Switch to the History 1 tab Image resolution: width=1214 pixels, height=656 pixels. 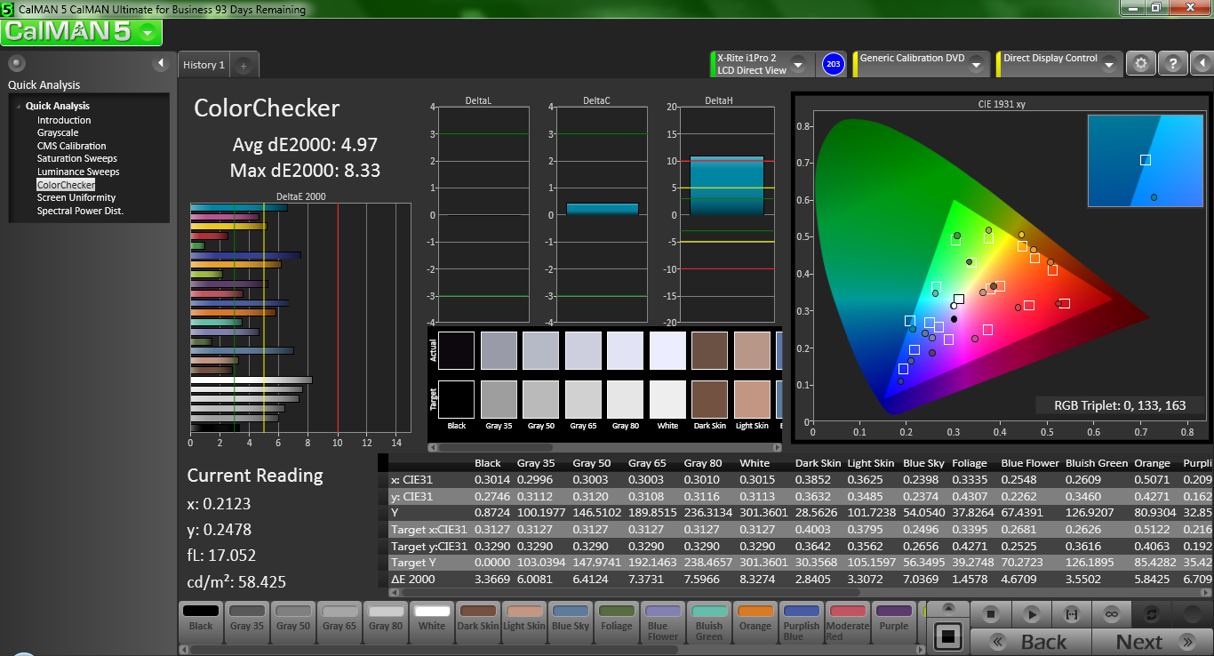click(x=204, y=65)
